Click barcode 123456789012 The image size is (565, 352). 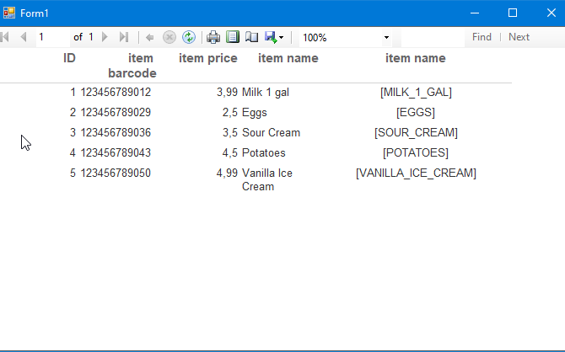point(116,92)
